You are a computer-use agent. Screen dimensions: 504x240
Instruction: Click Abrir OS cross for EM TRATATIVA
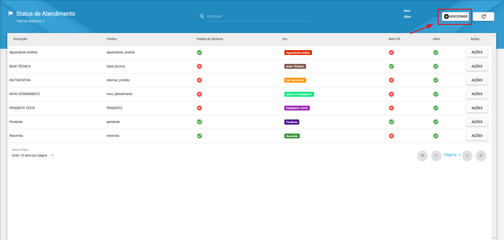pos(391,80)
